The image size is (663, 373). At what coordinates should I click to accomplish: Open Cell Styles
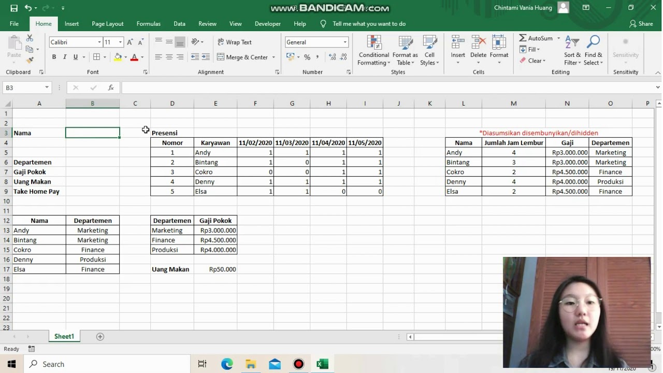coord(429,50)
